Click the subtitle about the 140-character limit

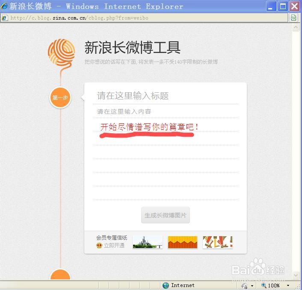pos(151,62)
